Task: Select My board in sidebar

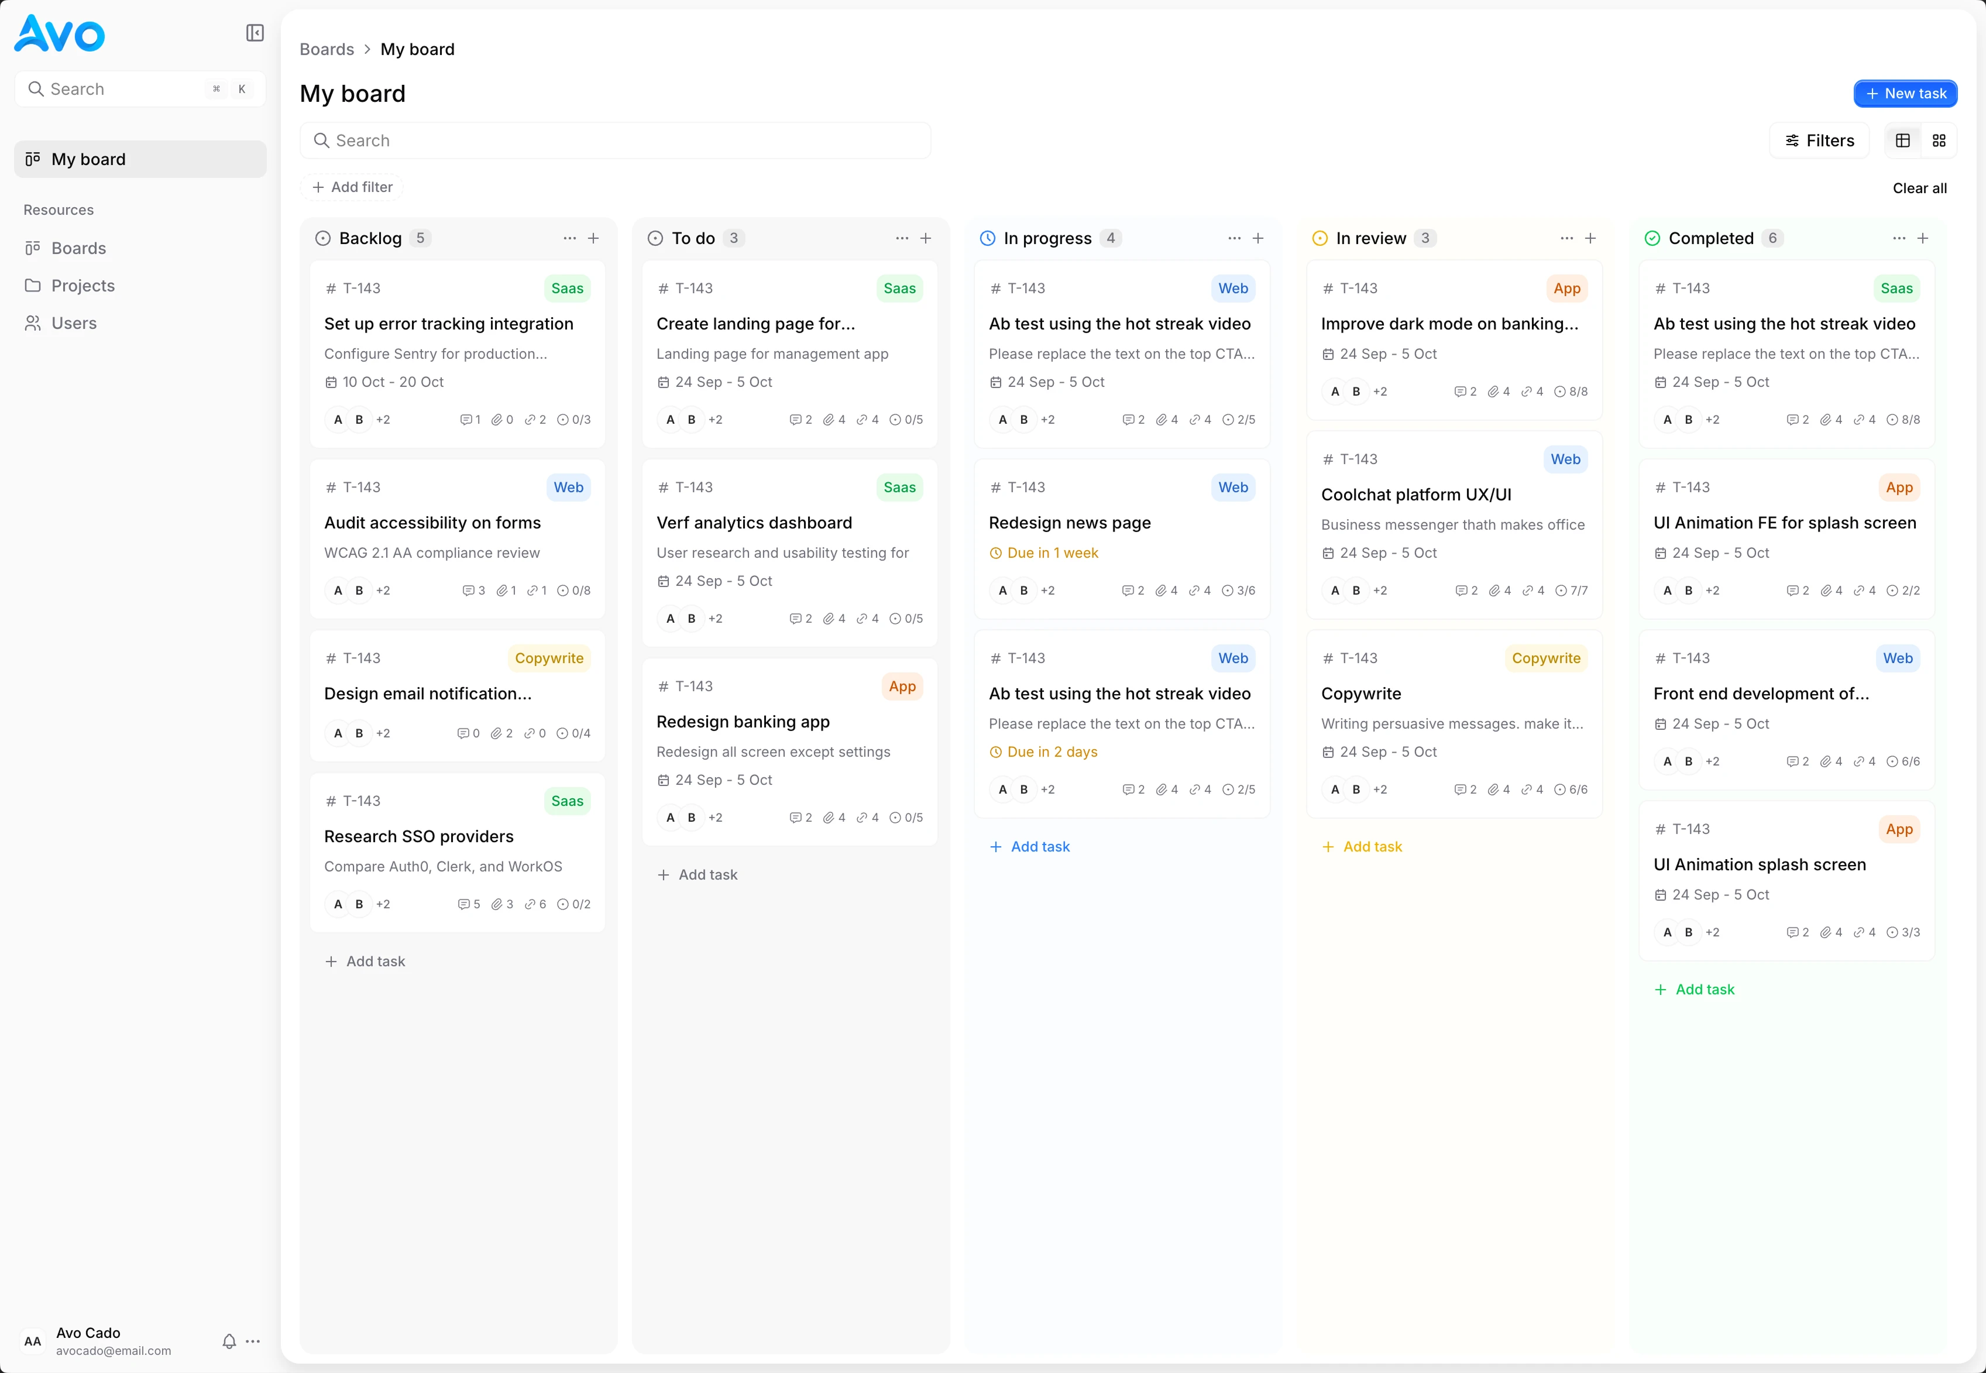Action: tap(140, 159)
